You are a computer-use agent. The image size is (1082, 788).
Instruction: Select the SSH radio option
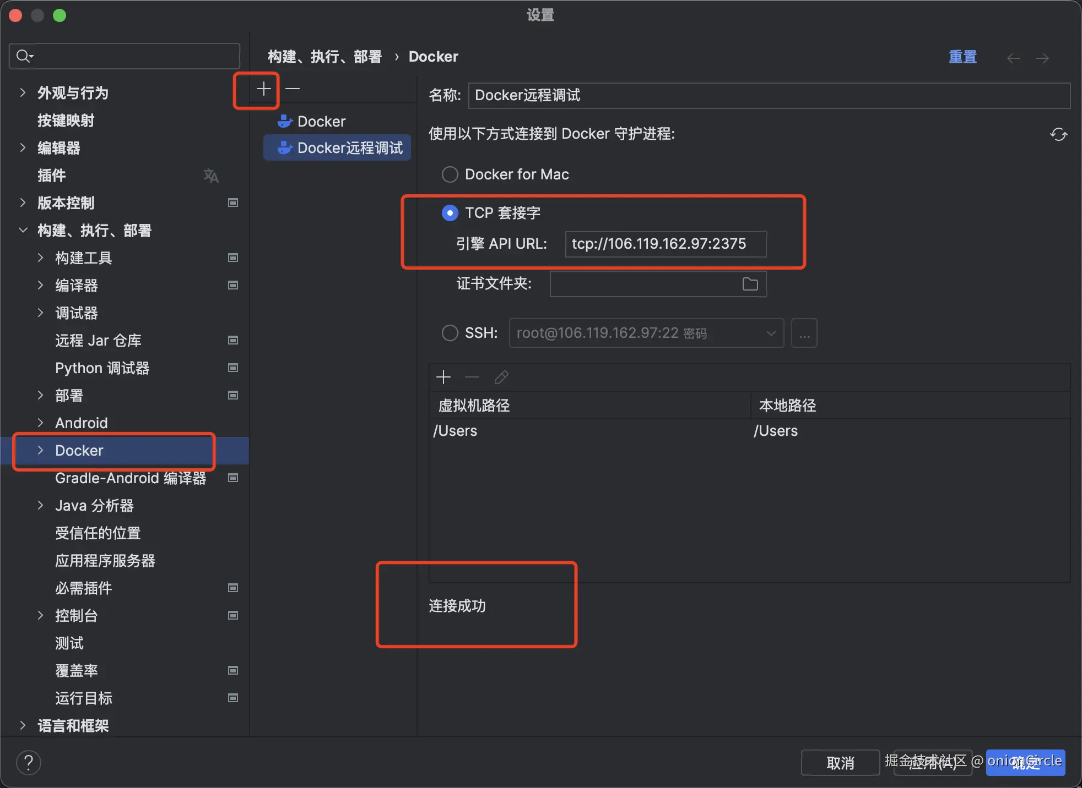(450, 333)
